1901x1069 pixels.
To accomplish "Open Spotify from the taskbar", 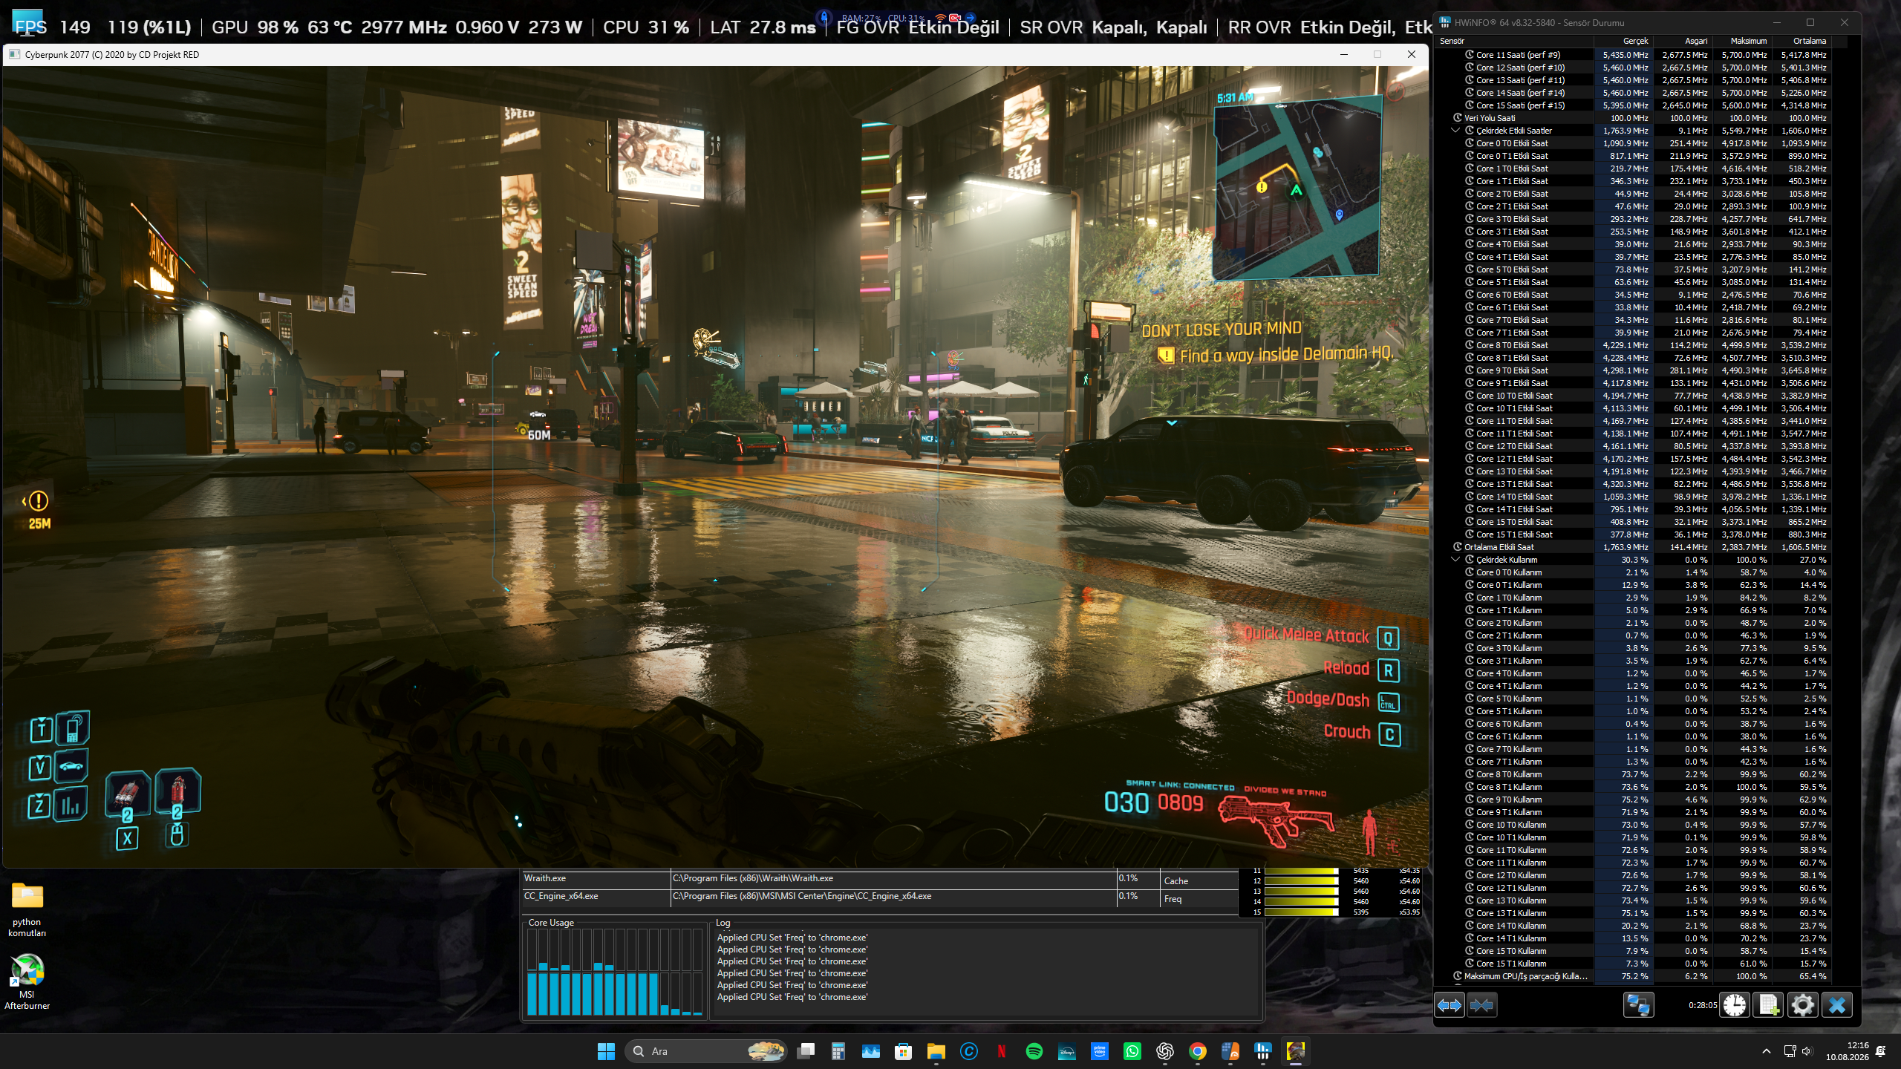I will [1034, 1051].
